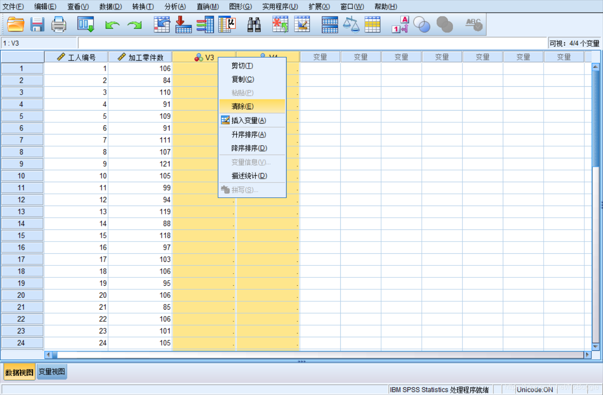
Task: Open the 文件(F) menu
Action: [13, 7]
